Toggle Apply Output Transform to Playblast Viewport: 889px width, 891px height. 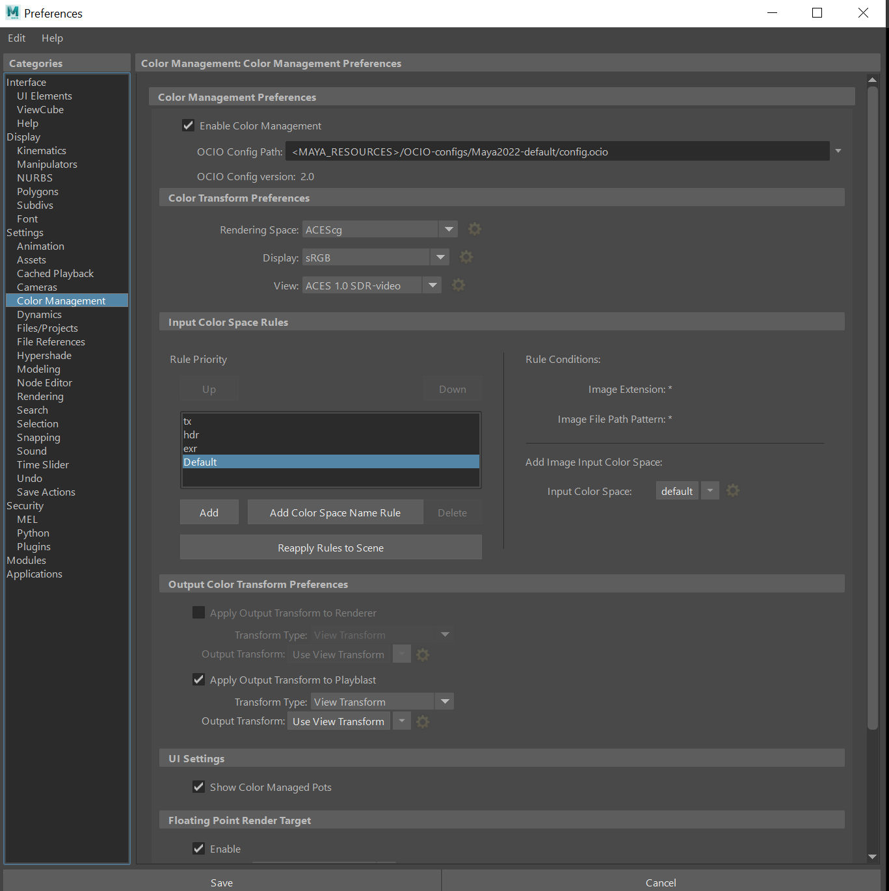pyautogui.click(x=199, y=680)
